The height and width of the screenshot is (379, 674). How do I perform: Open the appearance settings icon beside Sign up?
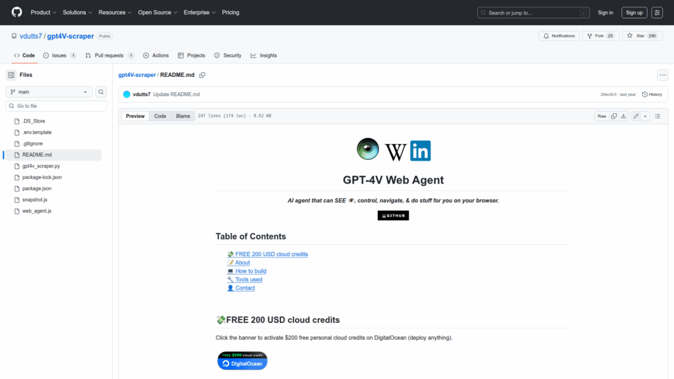pyautogui.click(x=657, y=13)
